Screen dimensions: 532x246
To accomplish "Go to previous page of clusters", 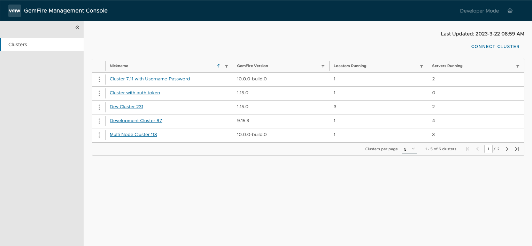I will pyautogui.click(x=478, y=149).
